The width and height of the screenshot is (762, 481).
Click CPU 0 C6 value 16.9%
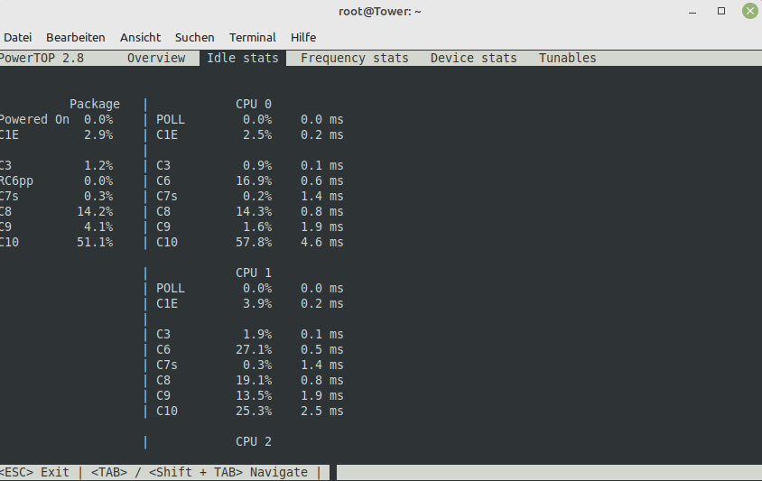(x=254, y=180)
